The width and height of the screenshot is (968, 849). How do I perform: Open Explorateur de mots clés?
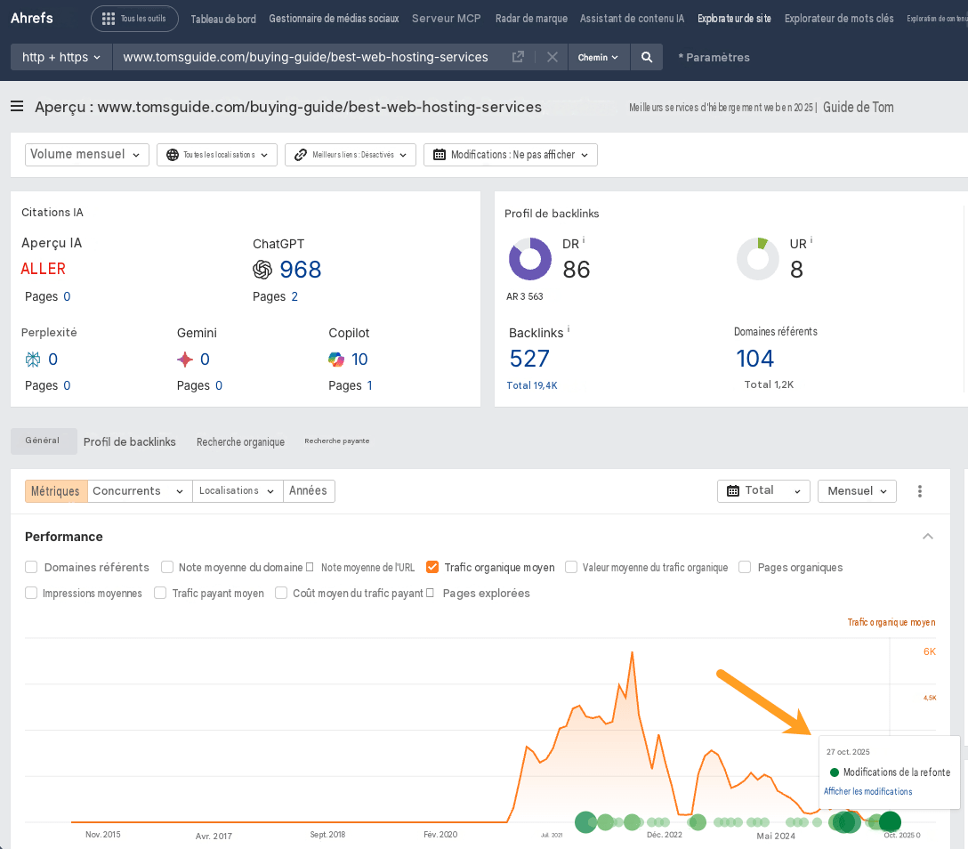point(839,19)
